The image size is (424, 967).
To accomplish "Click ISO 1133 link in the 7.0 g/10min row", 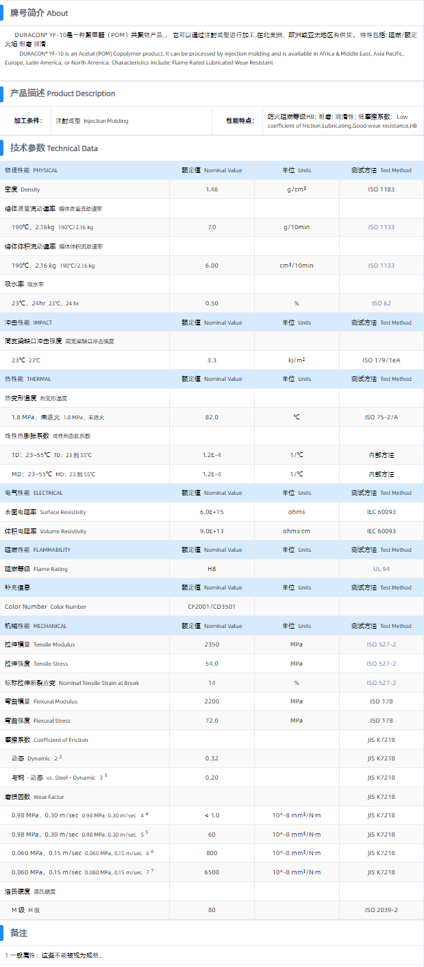I will (381, 227).
